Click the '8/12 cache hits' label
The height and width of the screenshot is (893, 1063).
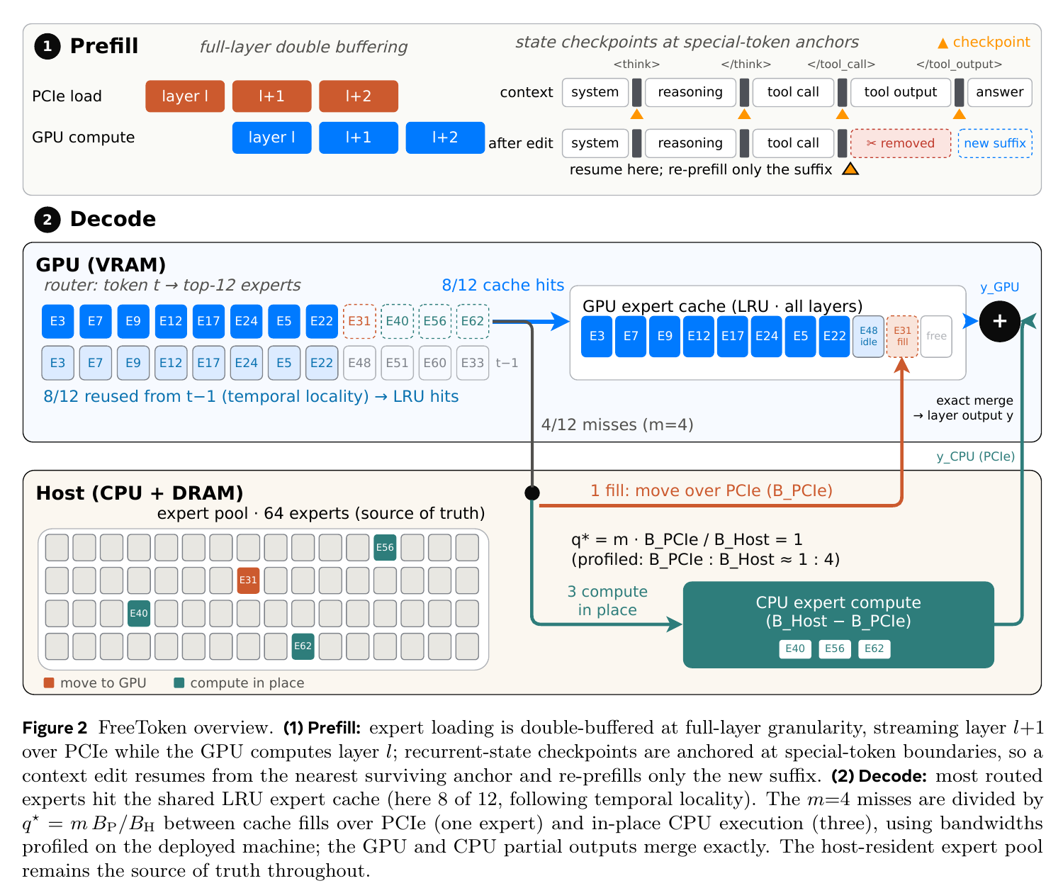(503, 286)
